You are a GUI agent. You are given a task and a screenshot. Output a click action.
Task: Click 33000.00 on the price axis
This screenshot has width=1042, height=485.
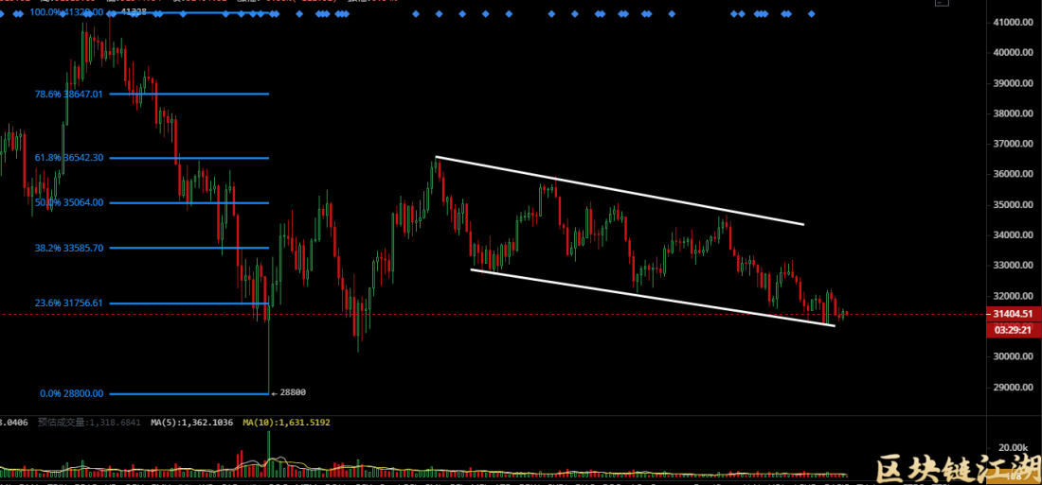click(1013, 266)
